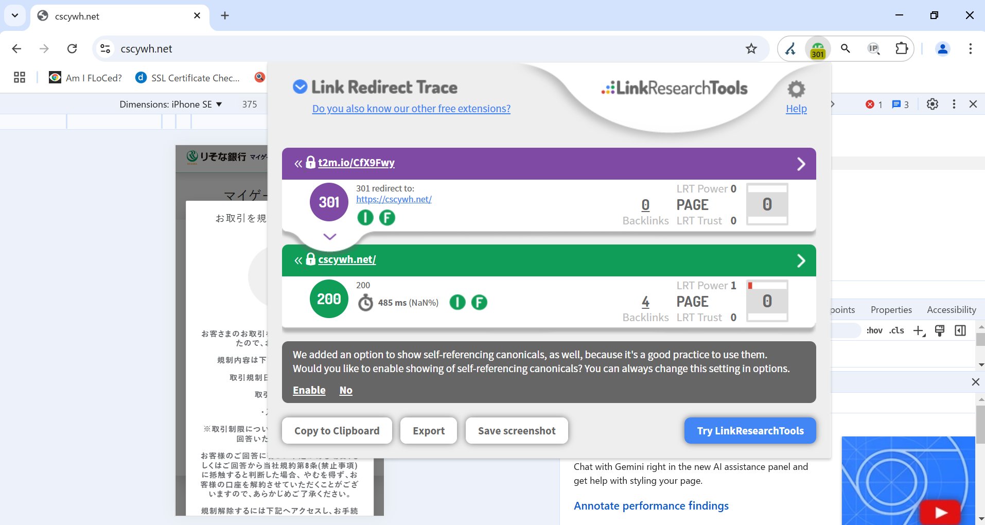Click the new style rule plus icon
985x525 pixels.
(919, 330)
